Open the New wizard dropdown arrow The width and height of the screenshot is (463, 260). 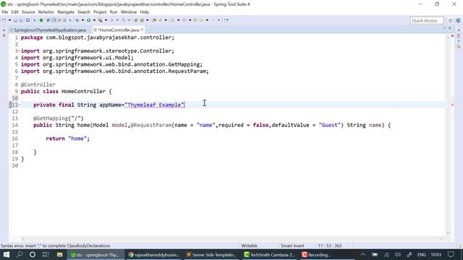(9, 20)
